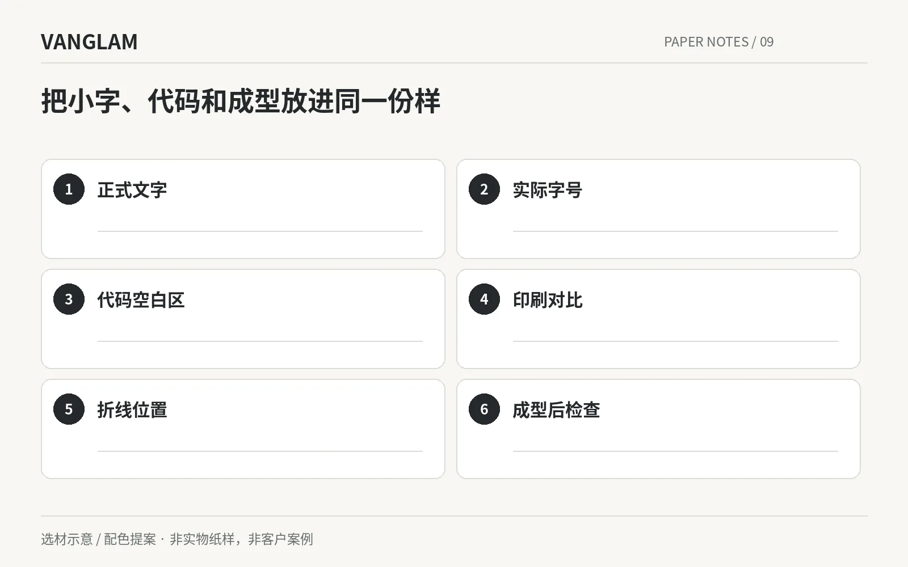Click the blank line under 印刷对比
The image size is (908, 567).
tap(675, 341)
